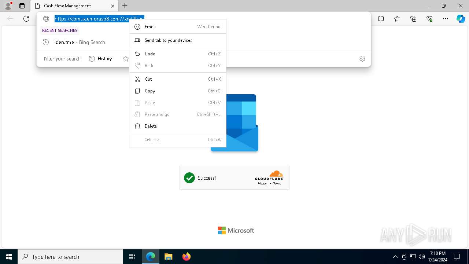Click the globe site info icon

[x=46, y=19]
